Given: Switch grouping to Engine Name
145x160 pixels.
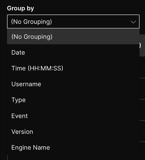Looking at the screenshot, I should coord(73,147).
